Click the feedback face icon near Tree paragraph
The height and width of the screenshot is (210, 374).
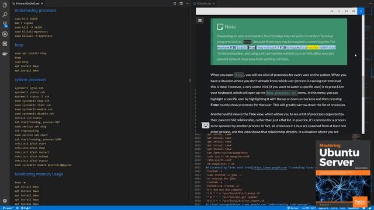[x=205, y=125]
